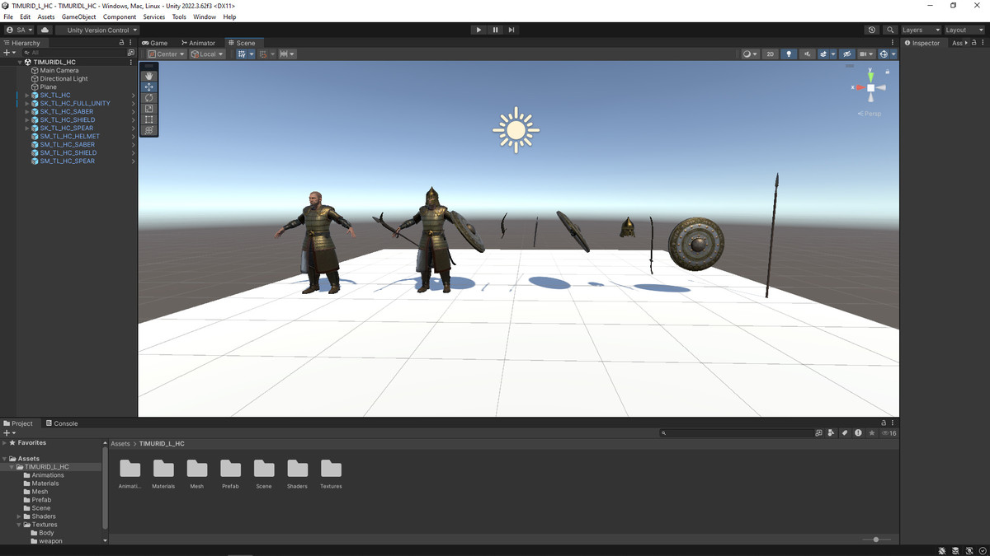Switch to the Console tab
990x556 pixels.
click(62, 423)
